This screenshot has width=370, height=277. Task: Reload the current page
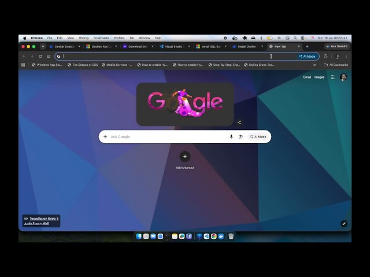click(x=40, y=57)
